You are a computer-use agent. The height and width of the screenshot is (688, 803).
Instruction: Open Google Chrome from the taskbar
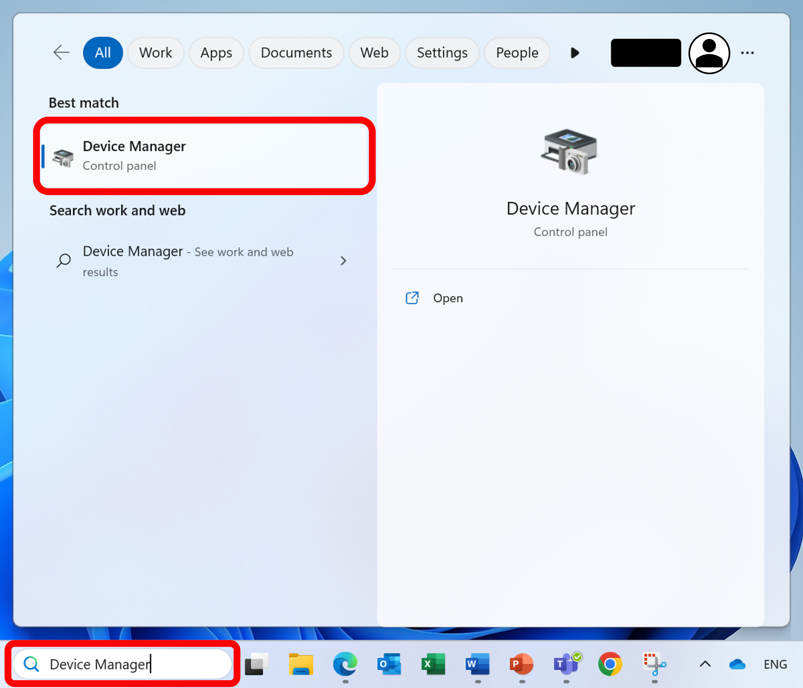610,664
